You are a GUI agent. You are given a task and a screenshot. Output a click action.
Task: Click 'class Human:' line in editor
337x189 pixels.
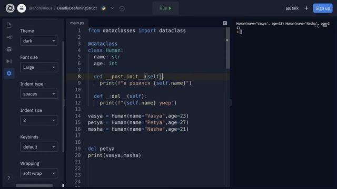(105, 50)
